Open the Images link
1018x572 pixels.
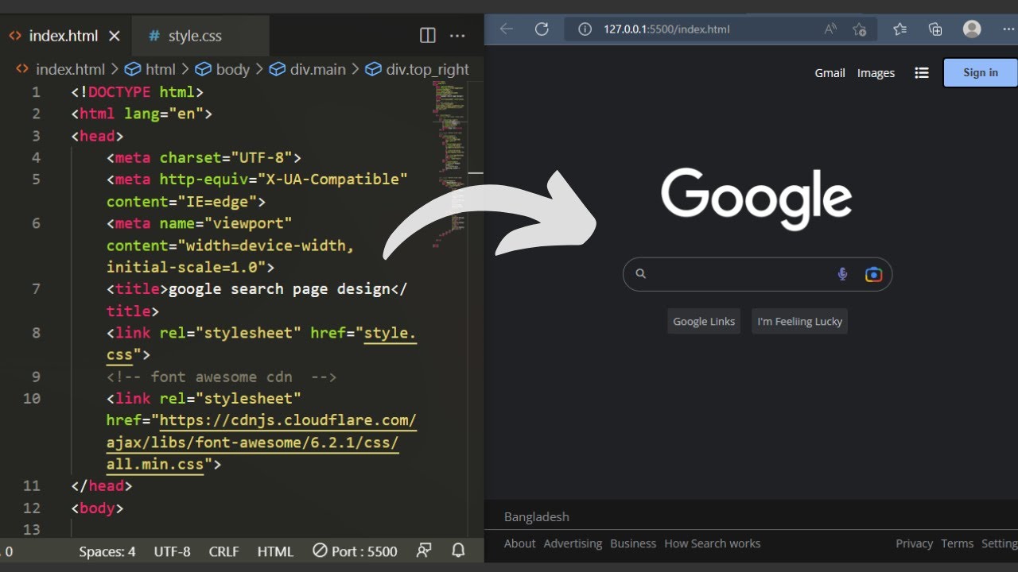tap(876, 73)
